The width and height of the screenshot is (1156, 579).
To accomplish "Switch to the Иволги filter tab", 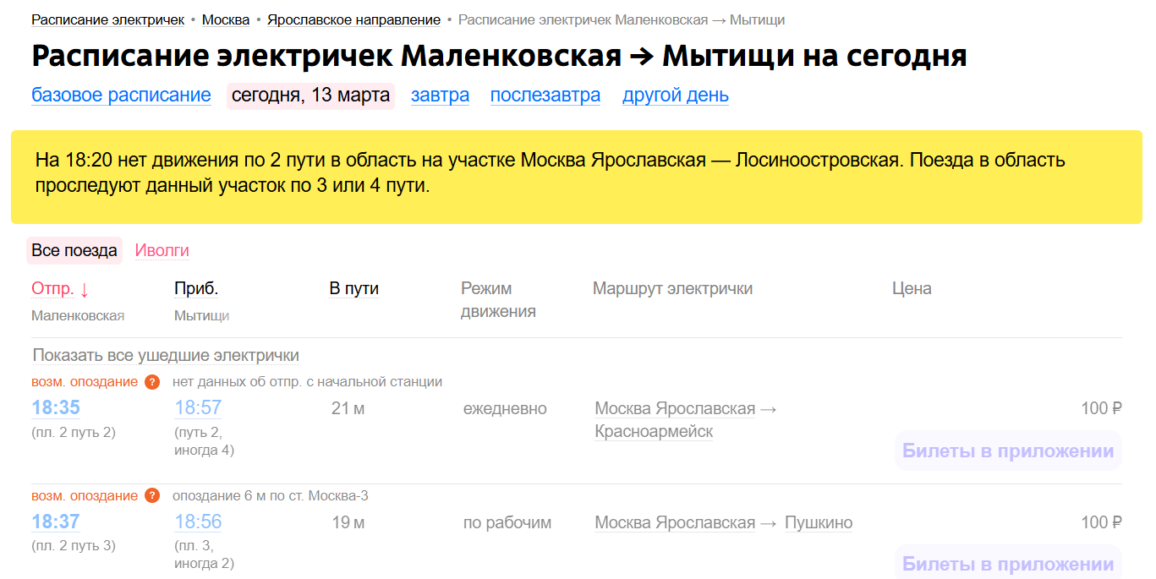I will point(162,251).
